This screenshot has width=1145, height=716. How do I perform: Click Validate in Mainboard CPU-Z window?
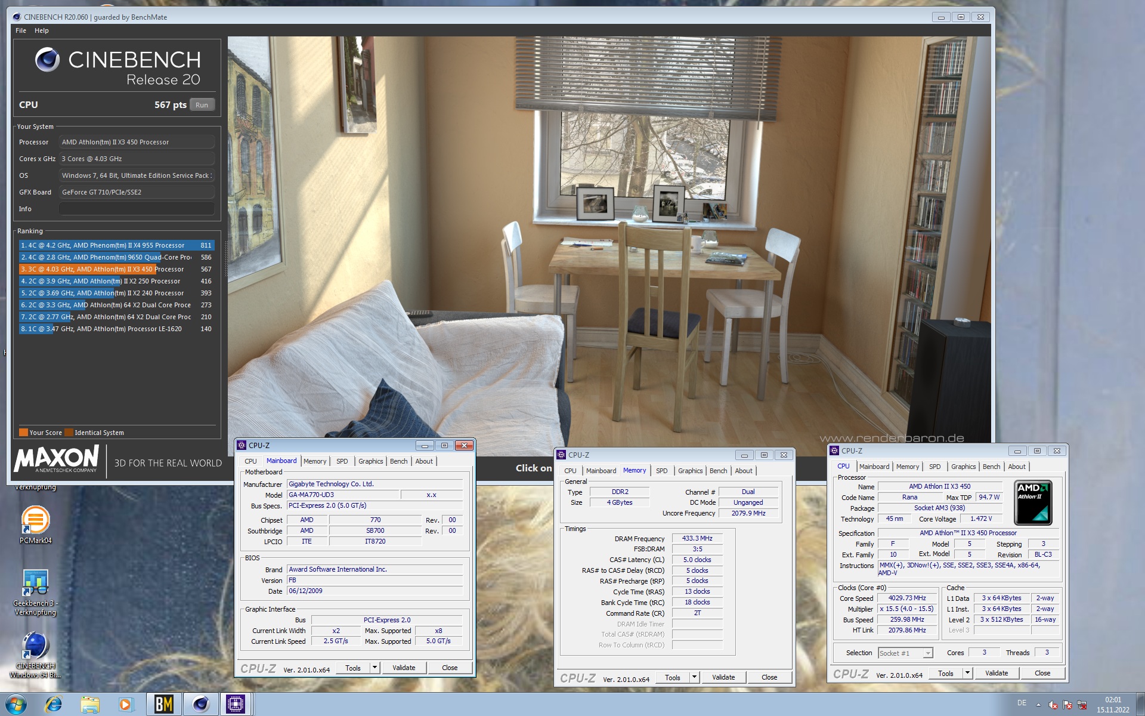(x=404, y=668)
